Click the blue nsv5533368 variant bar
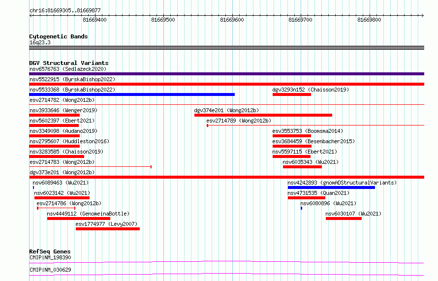This screenshot has width=438, height=281. click(132, 94)
